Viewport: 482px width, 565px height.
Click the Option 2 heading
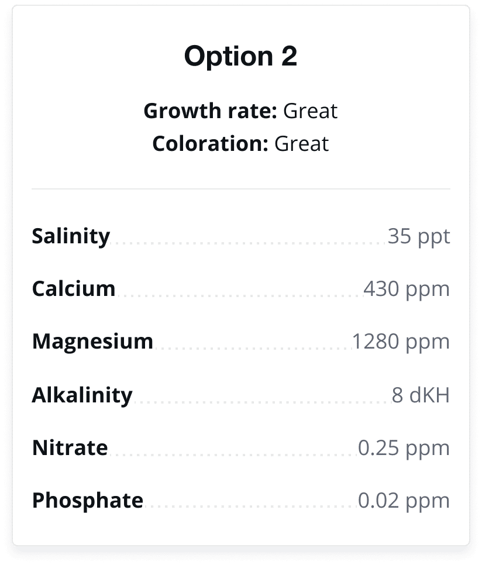pyautogui.click(x=240, y=56)
